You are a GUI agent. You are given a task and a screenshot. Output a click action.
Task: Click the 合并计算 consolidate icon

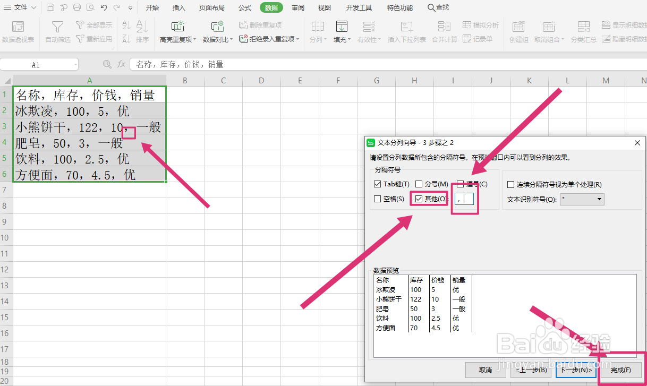pyautogui.click(x=444, y=32)
